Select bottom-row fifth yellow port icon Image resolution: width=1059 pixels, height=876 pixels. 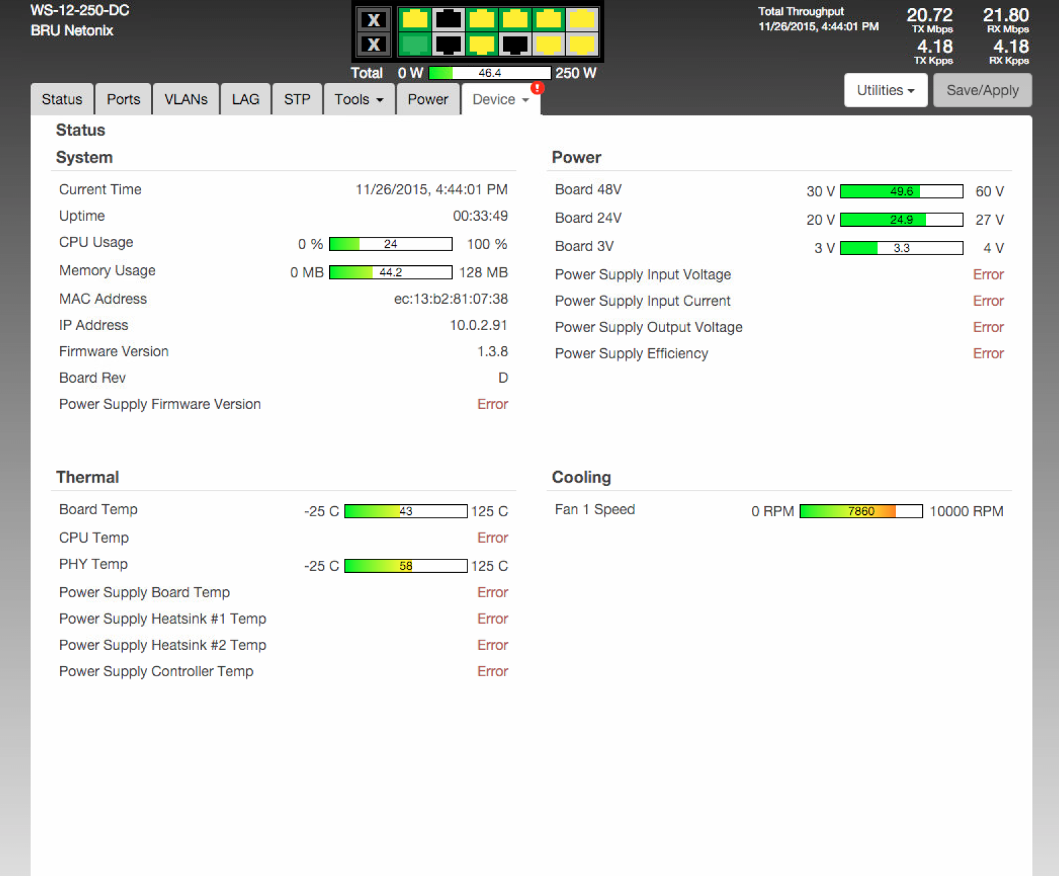548,45
